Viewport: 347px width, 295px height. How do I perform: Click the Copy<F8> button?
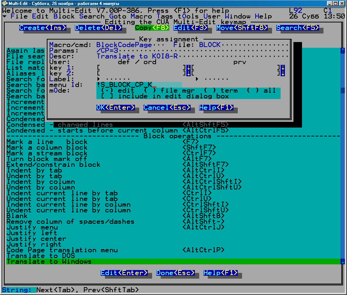152,28
